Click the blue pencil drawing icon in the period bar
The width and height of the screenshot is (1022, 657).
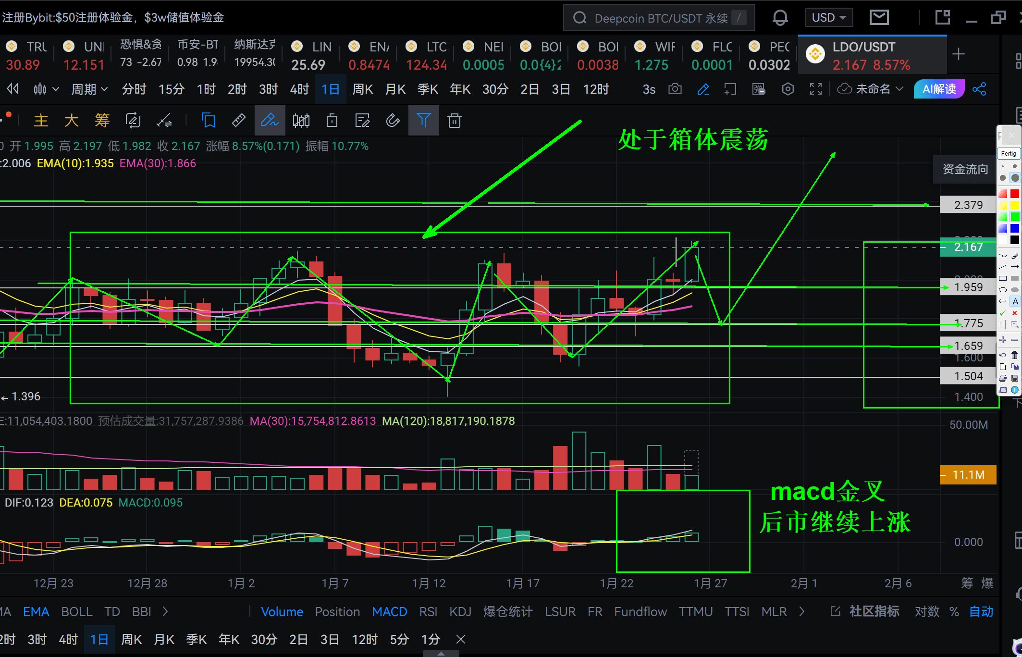(x=703, y=89)
